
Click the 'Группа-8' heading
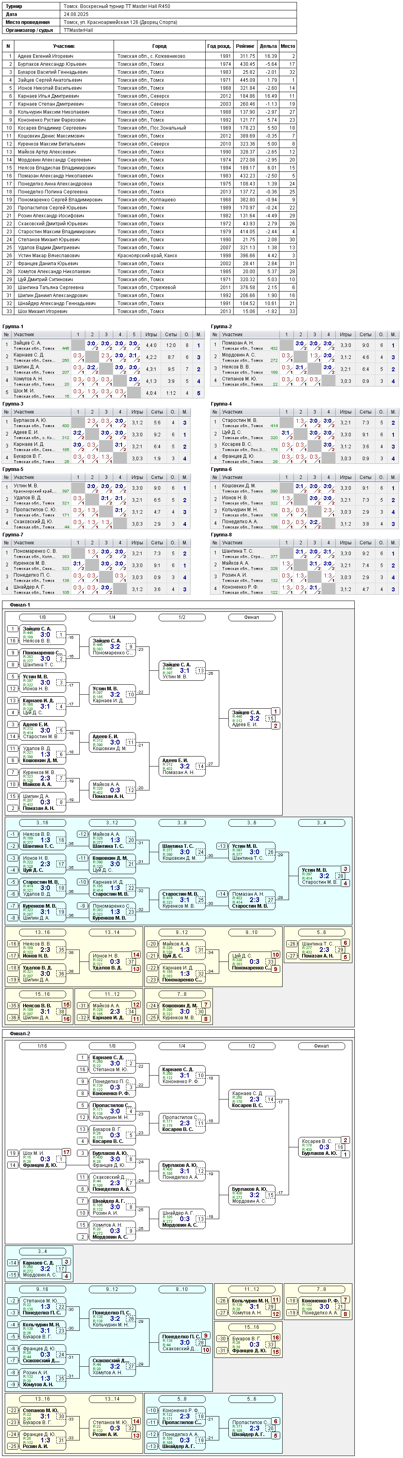[x=221, y=534]
